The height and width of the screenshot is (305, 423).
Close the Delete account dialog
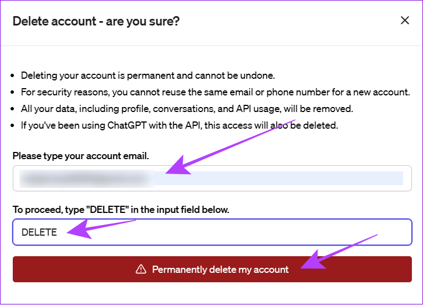coord(405,21)
